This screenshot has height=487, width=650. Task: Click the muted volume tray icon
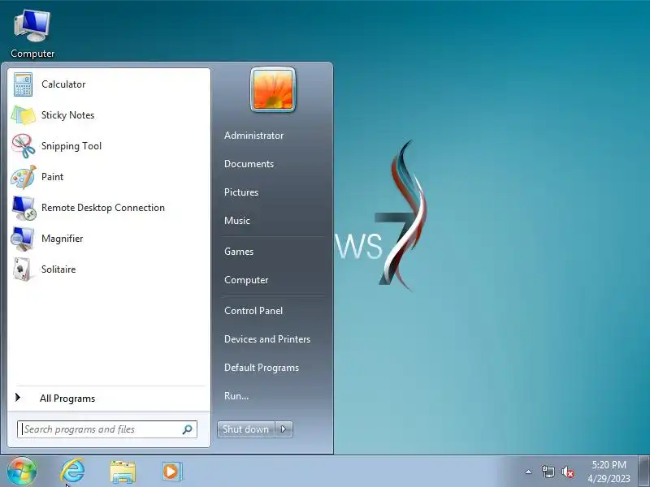click(568, 472)
